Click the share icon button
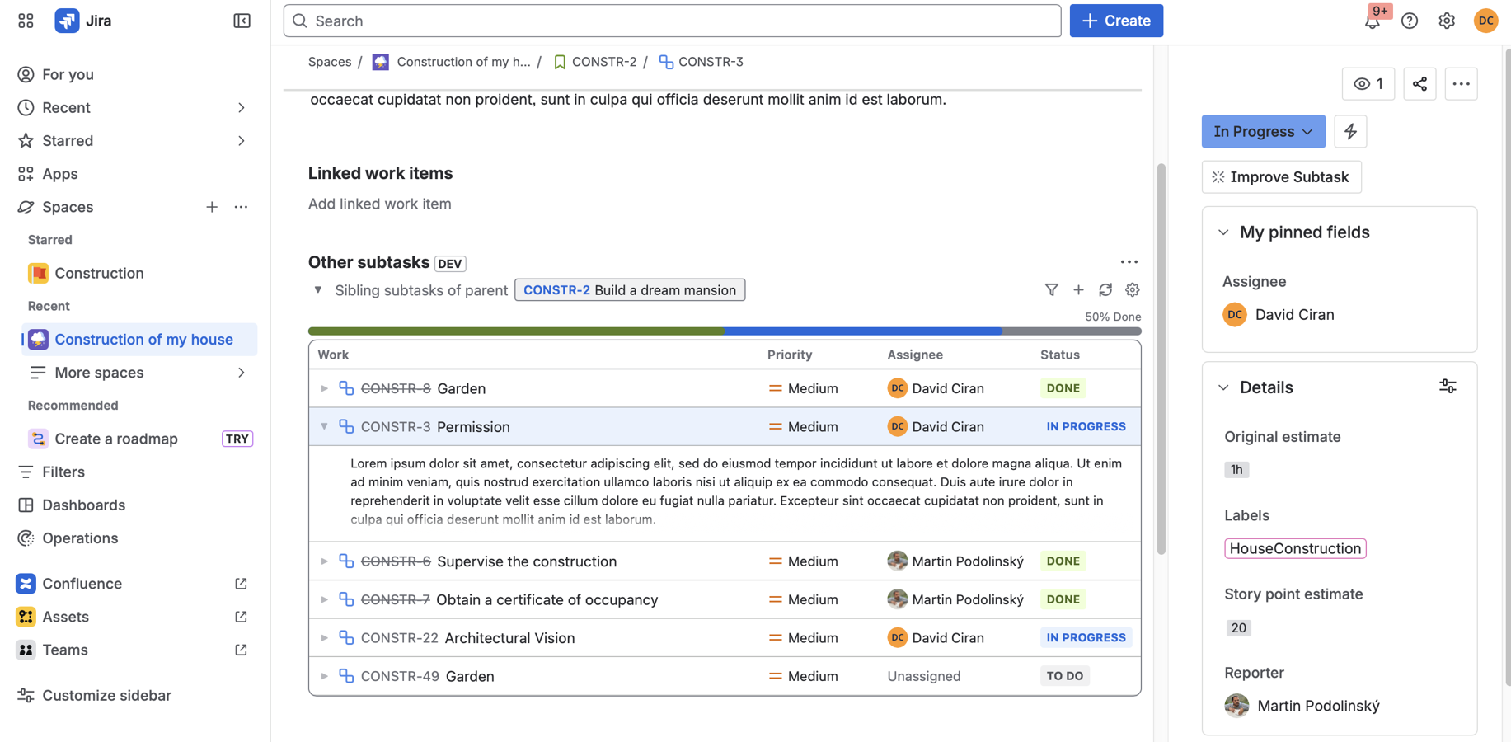1511x742 pixels. (1419, 83)
